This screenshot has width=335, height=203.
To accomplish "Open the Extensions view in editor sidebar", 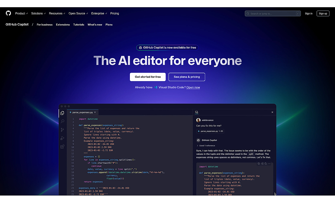I will (x=62, y=147).
